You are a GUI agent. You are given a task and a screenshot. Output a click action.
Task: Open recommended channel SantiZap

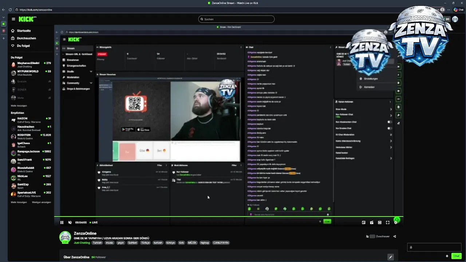(31, 186)
